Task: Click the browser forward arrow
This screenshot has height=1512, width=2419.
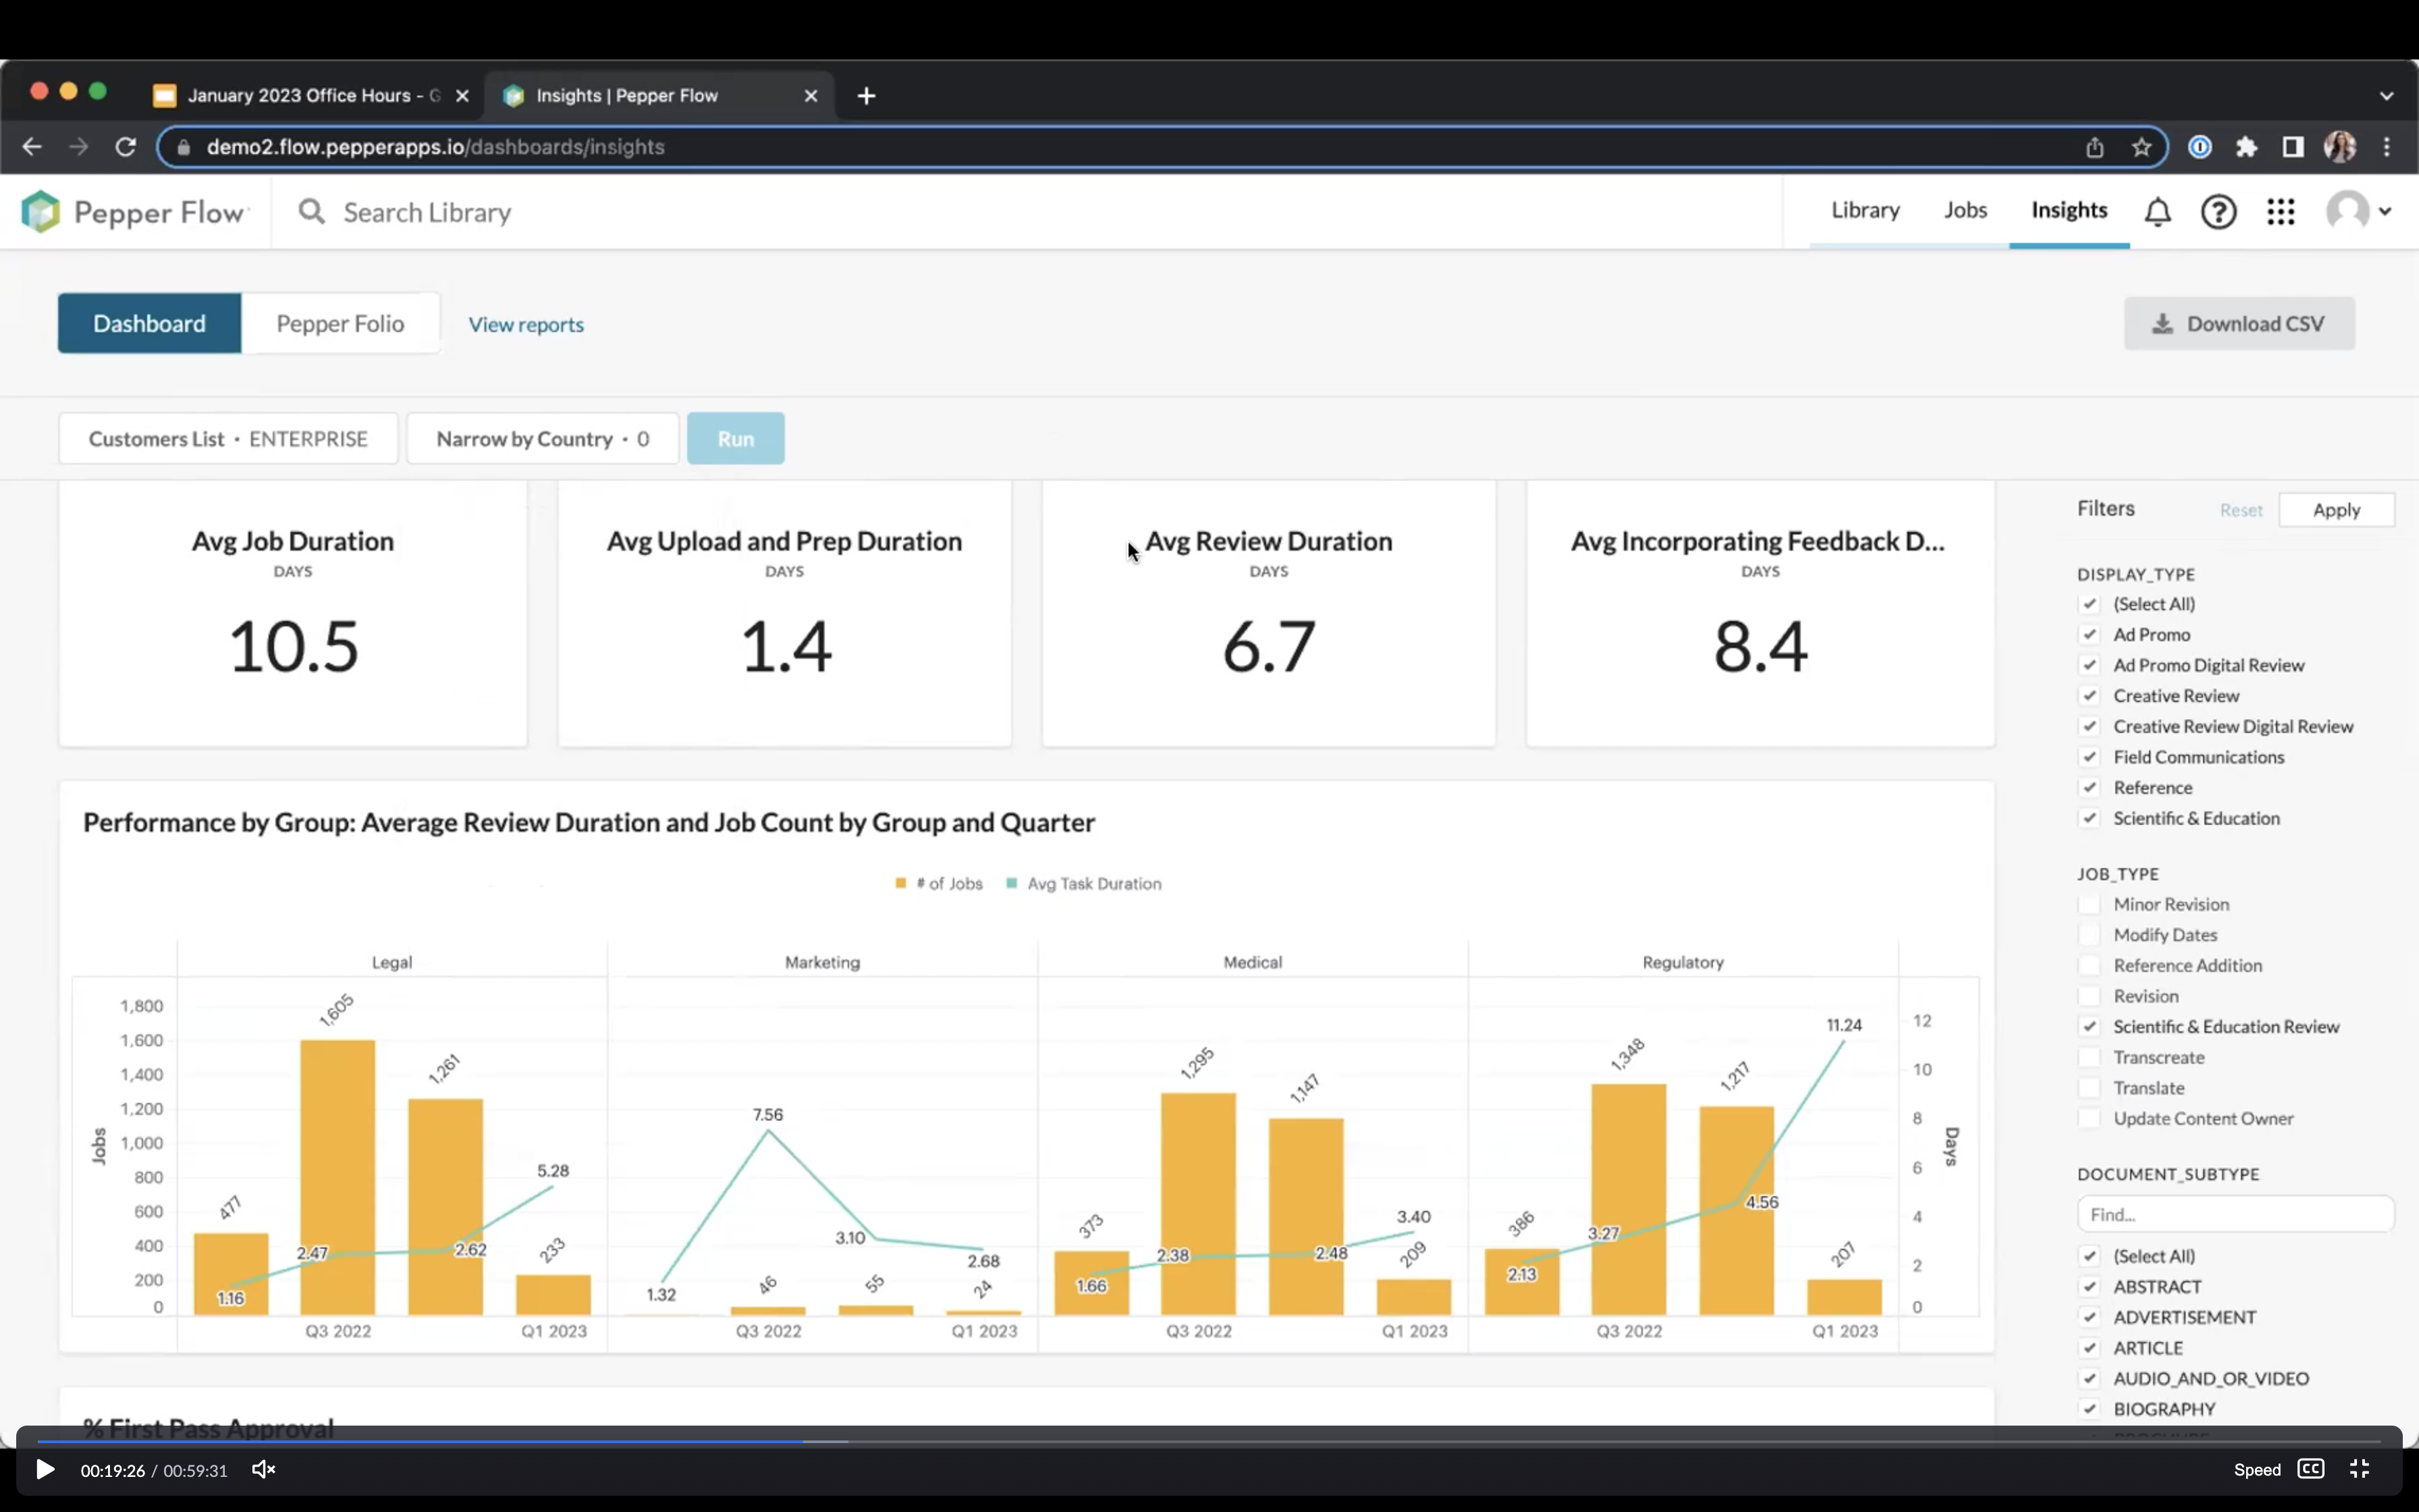Action: 78,147
